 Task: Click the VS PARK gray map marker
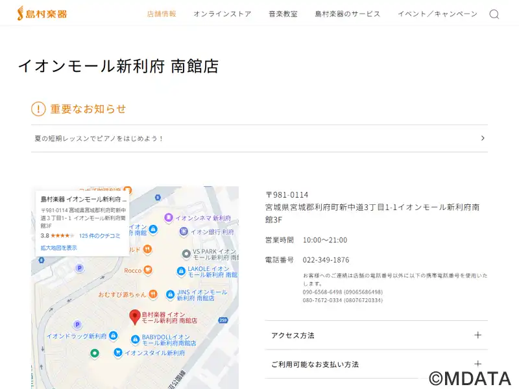[186, 254]
